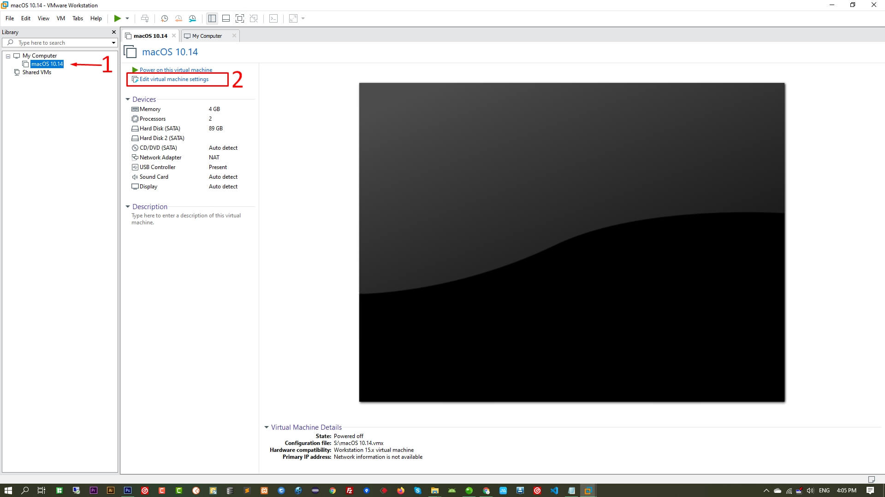The height and width of the screenshot is (497, 885).
Task: Collapse the Virtual Machine Details section
Action: tap(267, 427)
